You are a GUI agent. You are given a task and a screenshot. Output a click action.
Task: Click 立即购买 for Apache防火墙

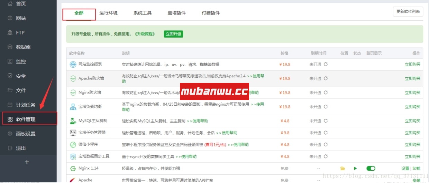pyautogui.click(x=412, y=78)
